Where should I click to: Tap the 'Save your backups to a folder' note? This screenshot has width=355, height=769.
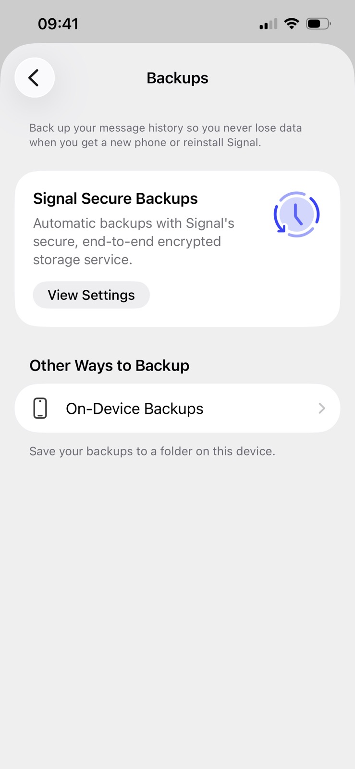coord(152,451)
